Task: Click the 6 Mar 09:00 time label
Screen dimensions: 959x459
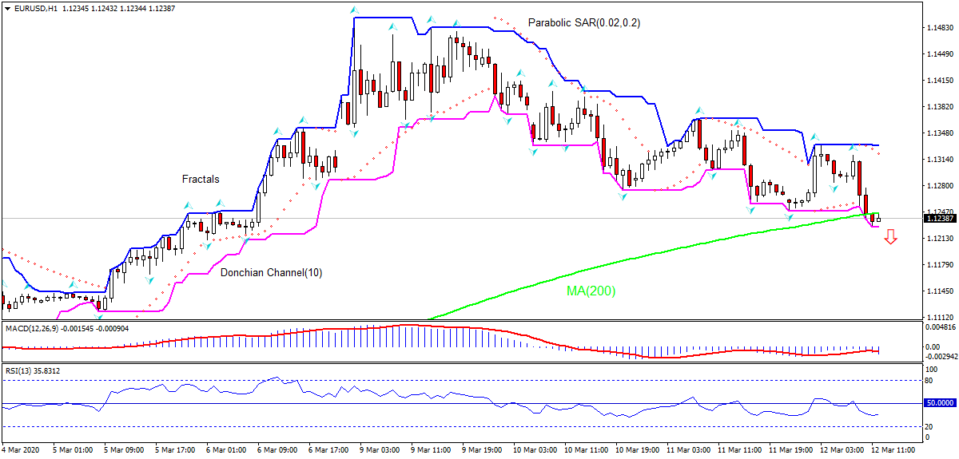Action: pyautogui.click(x=278, y=450)
